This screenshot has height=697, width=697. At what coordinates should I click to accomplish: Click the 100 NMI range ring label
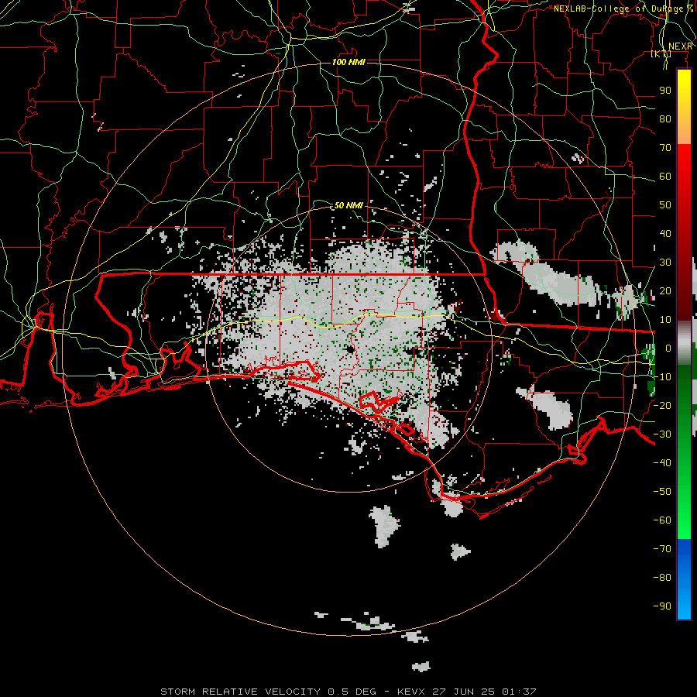(348, 62)
